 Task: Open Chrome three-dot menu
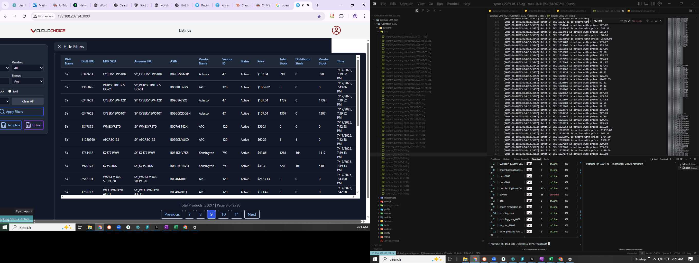coord(364,16)
